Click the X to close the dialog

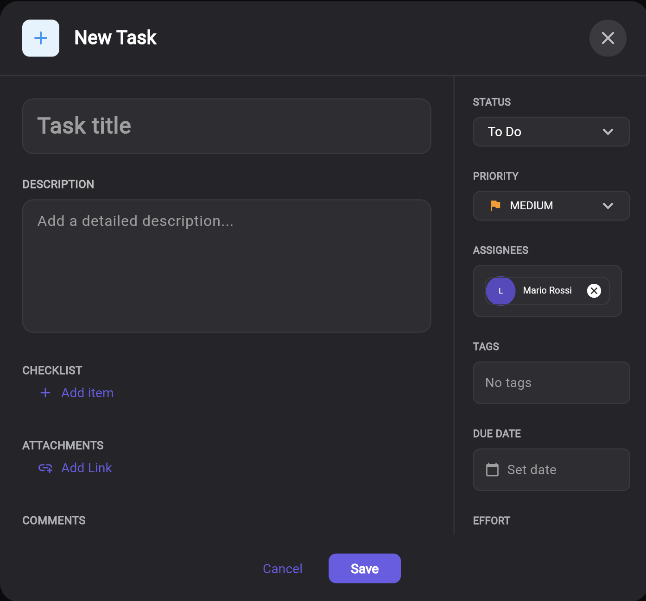coord(608,38)
